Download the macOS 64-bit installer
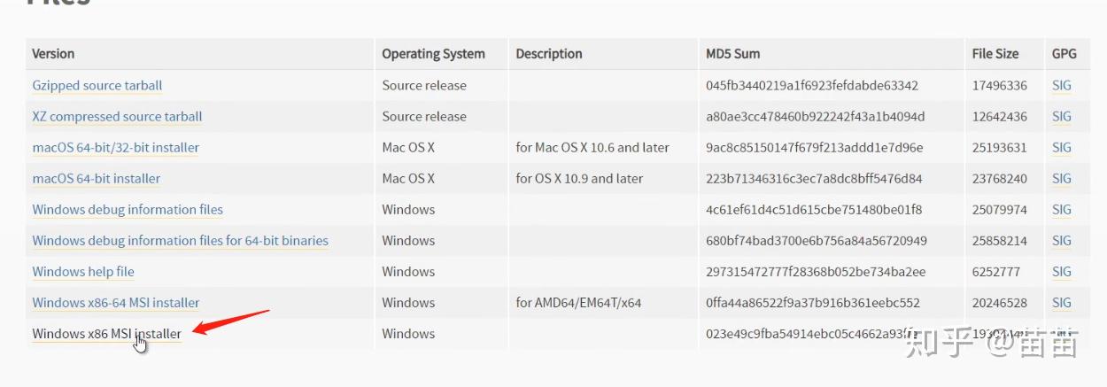Image resolution: width=1107 pixels, height=387 pixels. [97, 179]
